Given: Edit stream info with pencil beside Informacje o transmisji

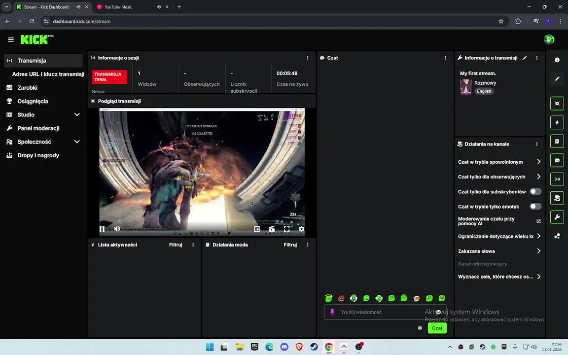Looking at the screenshot, I should [525, 58].
